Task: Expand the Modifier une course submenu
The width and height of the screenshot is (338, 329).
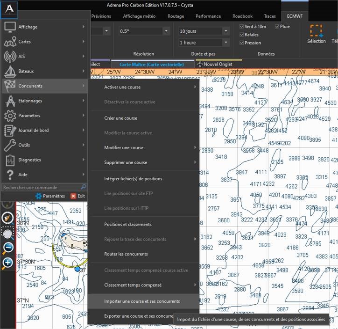Action: pyautogui.click(x=195, y=147)
